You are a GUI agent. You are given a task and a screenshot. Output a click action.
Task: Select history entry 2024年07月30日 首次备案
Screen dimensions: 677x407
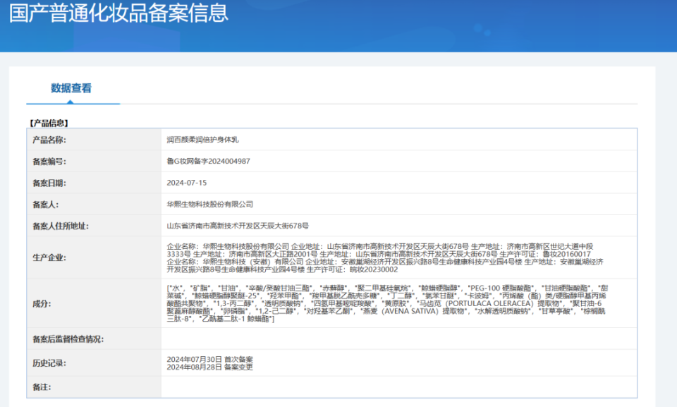point(210,360)
